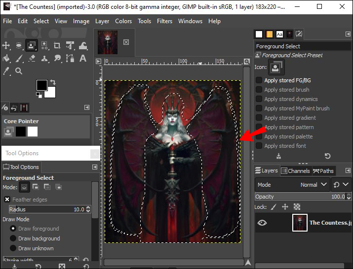353x269 pixels.
Task: Switch to the Channels tab
Action: pyautogui.click(x=295, y=171)
